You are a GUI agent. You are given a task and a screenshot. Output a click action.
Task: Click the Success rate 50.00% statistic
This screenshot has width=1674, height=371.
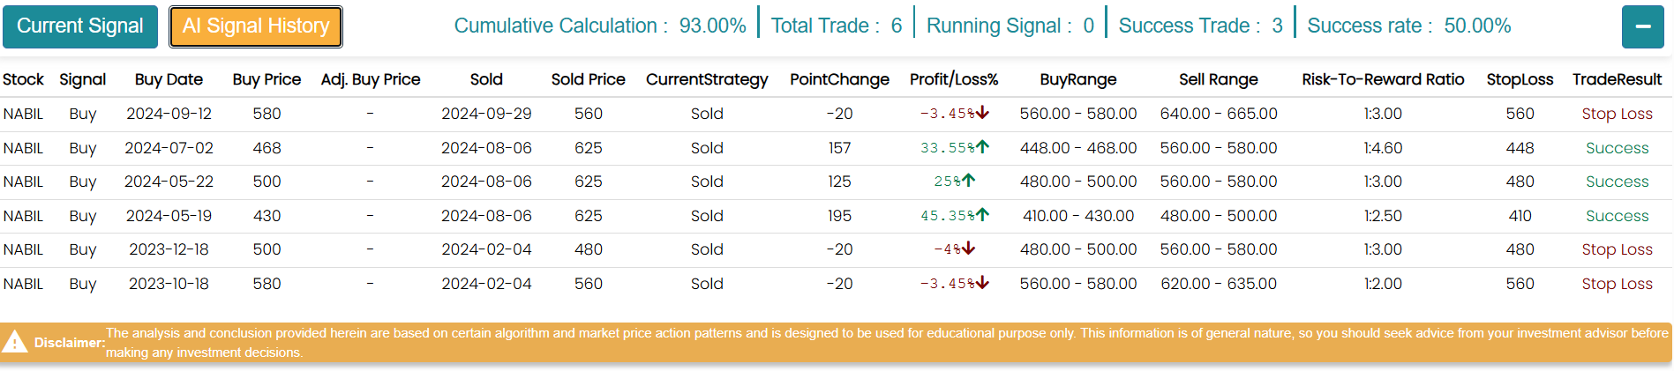coord(1408,26)
